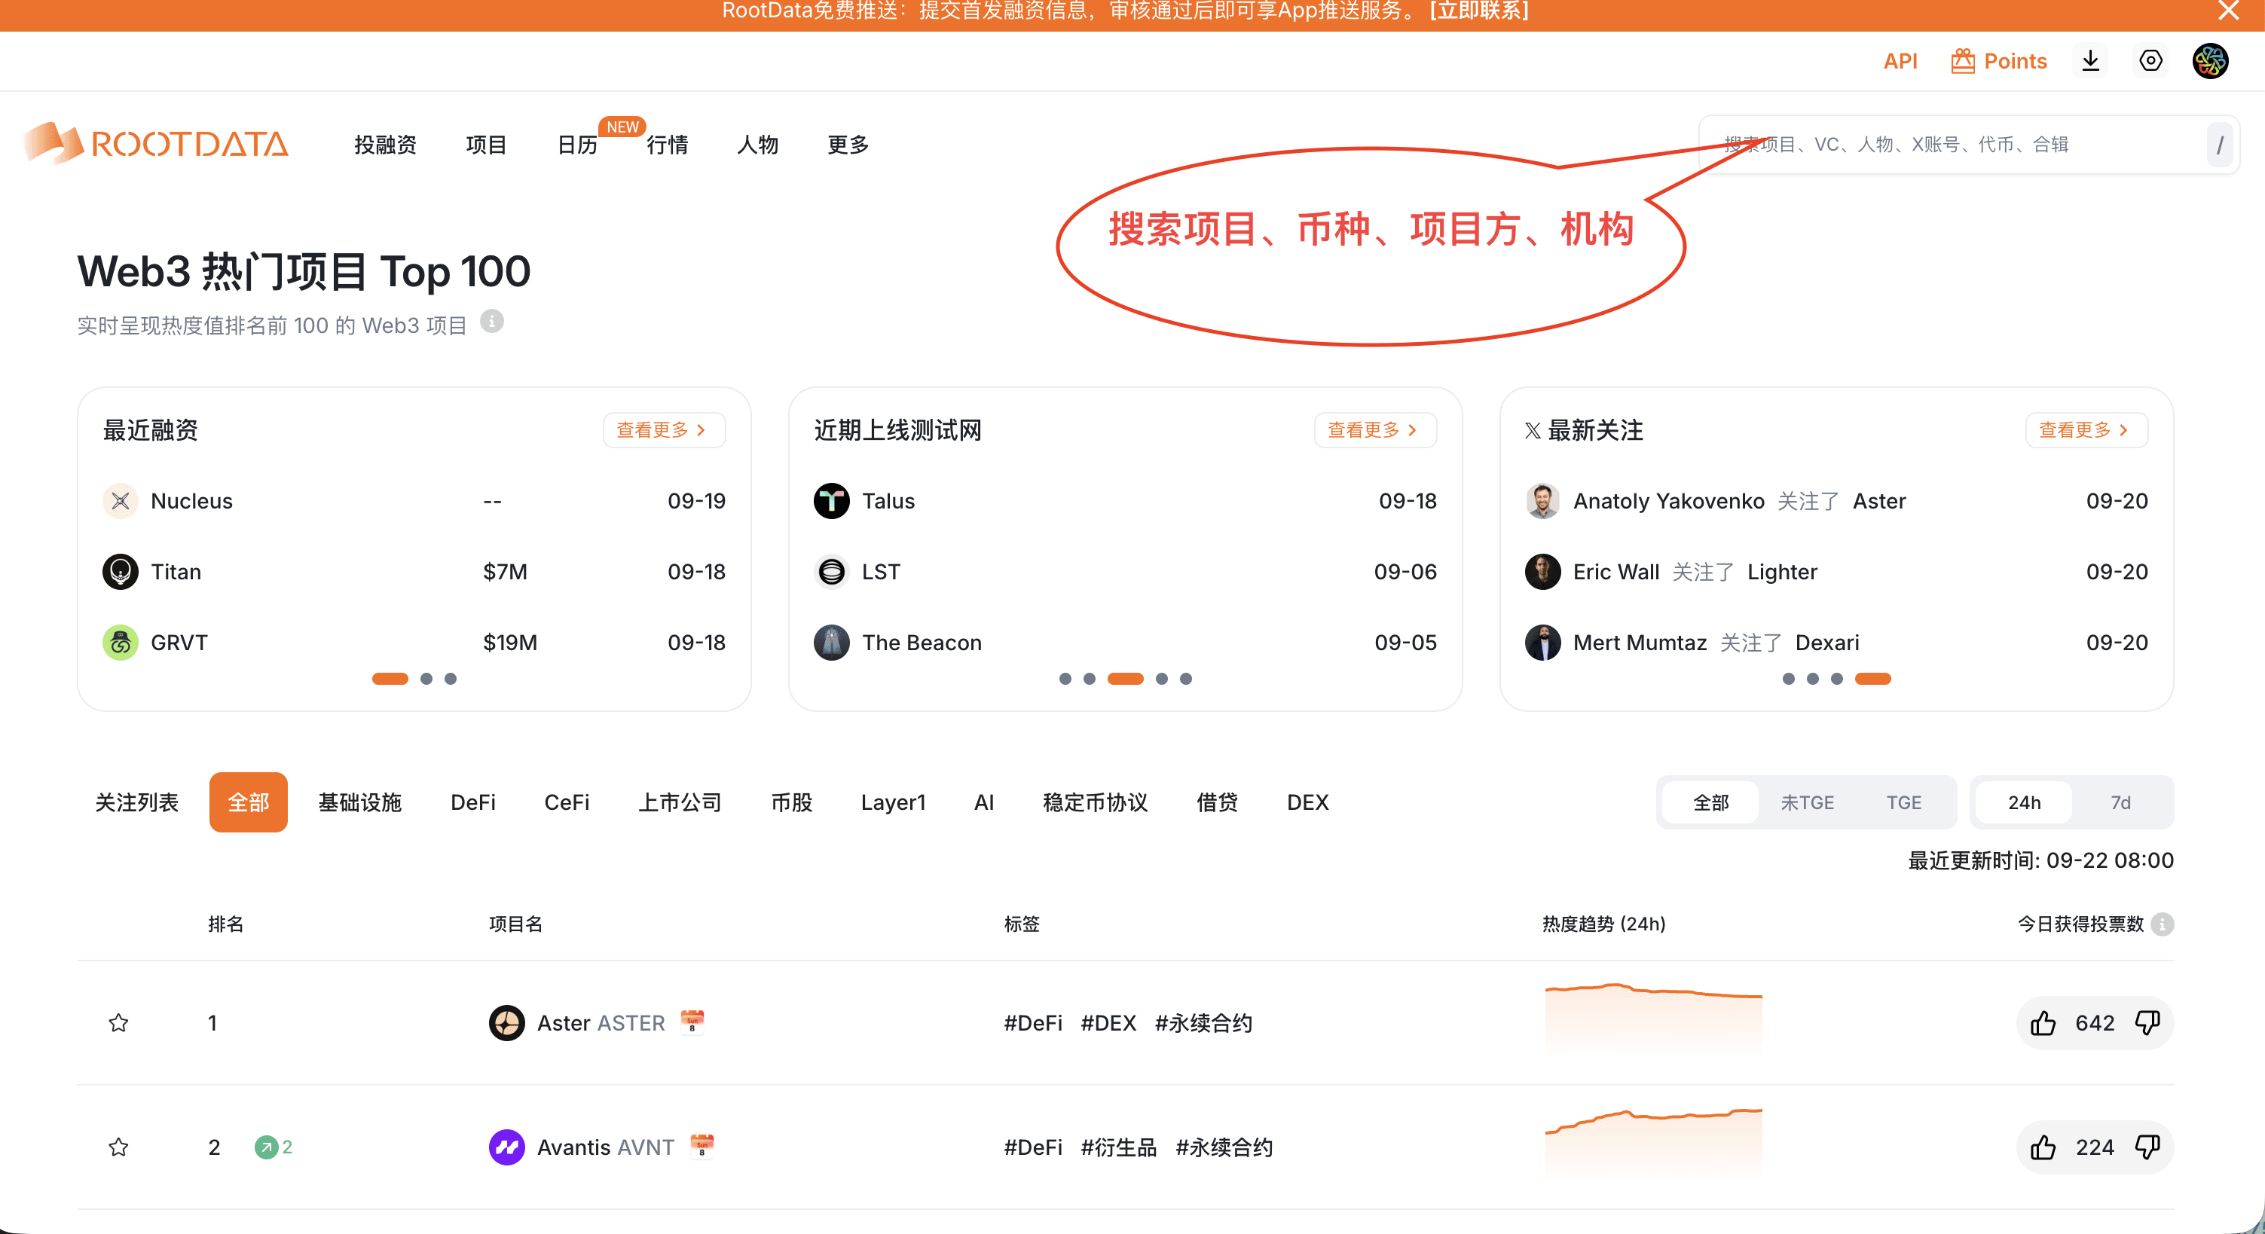Click the download app icon in header
This screenshot has height=1234, width=2265.
pyautogui.click(x=2090, y=60)
